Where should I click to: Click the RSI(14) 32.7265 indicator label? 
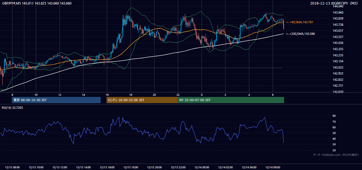tap(12, 108)
